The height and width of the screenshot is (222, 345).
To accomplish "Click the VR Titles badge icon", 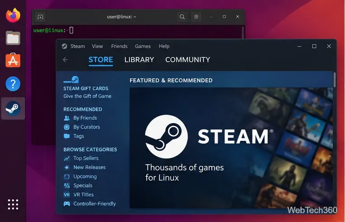I will tap(67, 194).
